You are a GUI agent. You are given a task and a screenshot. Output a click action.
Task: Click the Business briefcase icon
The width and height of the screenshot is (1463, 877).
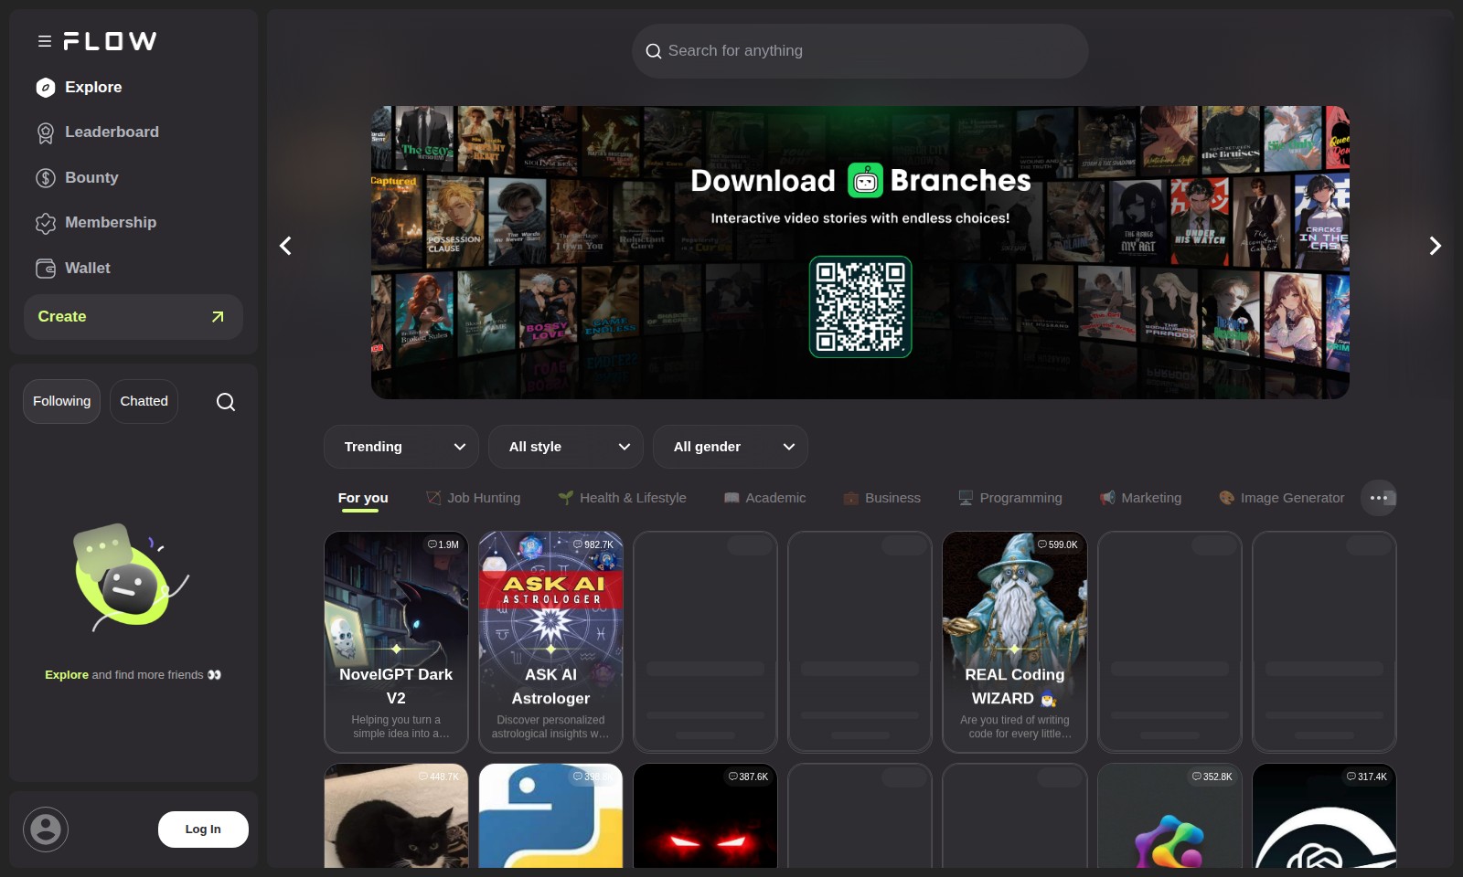(x=850, y=498)
